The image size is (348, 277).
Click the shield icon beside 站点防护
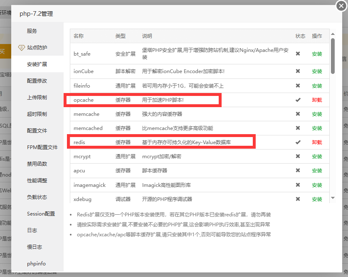coord(22,48)
